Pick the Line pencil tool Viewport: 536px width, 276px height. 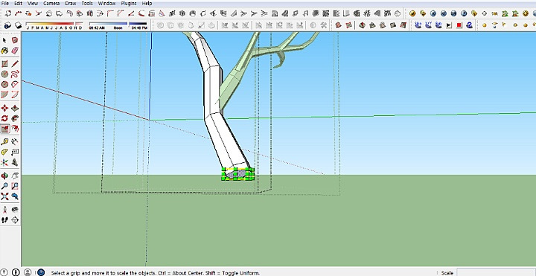coord(15,64)
